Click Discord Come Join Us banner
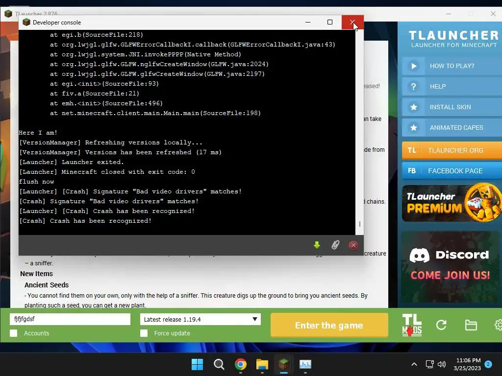The width and height of the screenshot is (502, 376). [450, 266]
